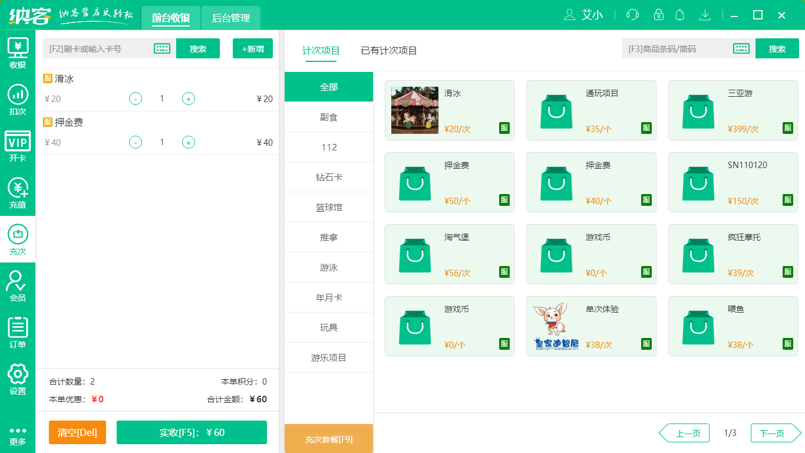
Task: Click the download icon in the top bar
Action: pos(705,15)
